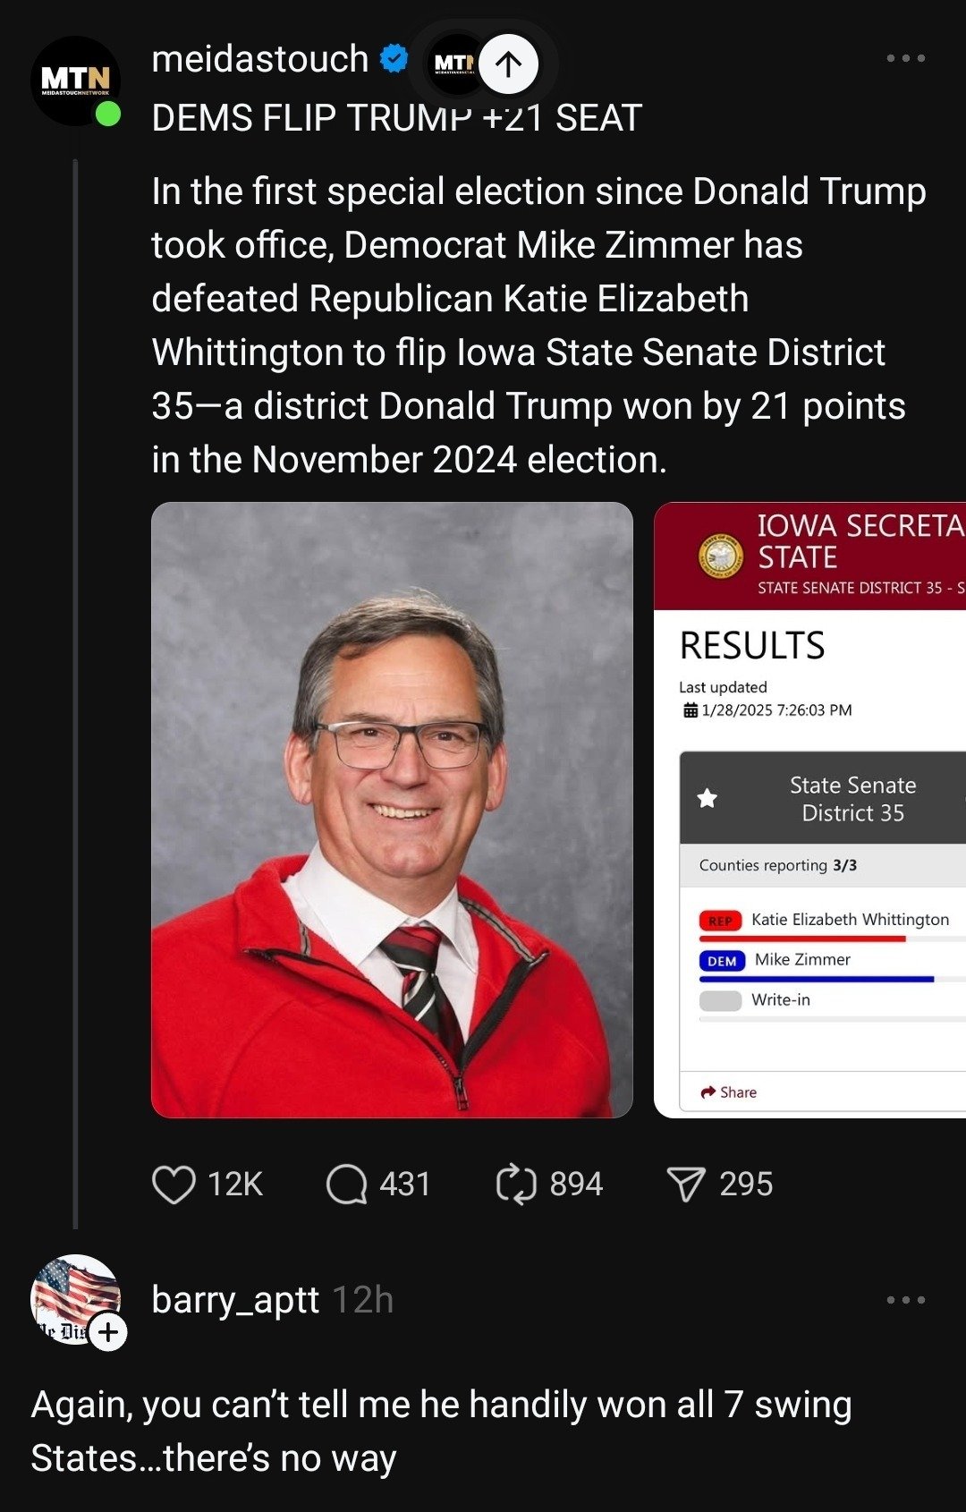The width and height of the screenshot is (966, 1512).
Task: Follow barry_aptt using the plus badge
Action: (108, 1332)
